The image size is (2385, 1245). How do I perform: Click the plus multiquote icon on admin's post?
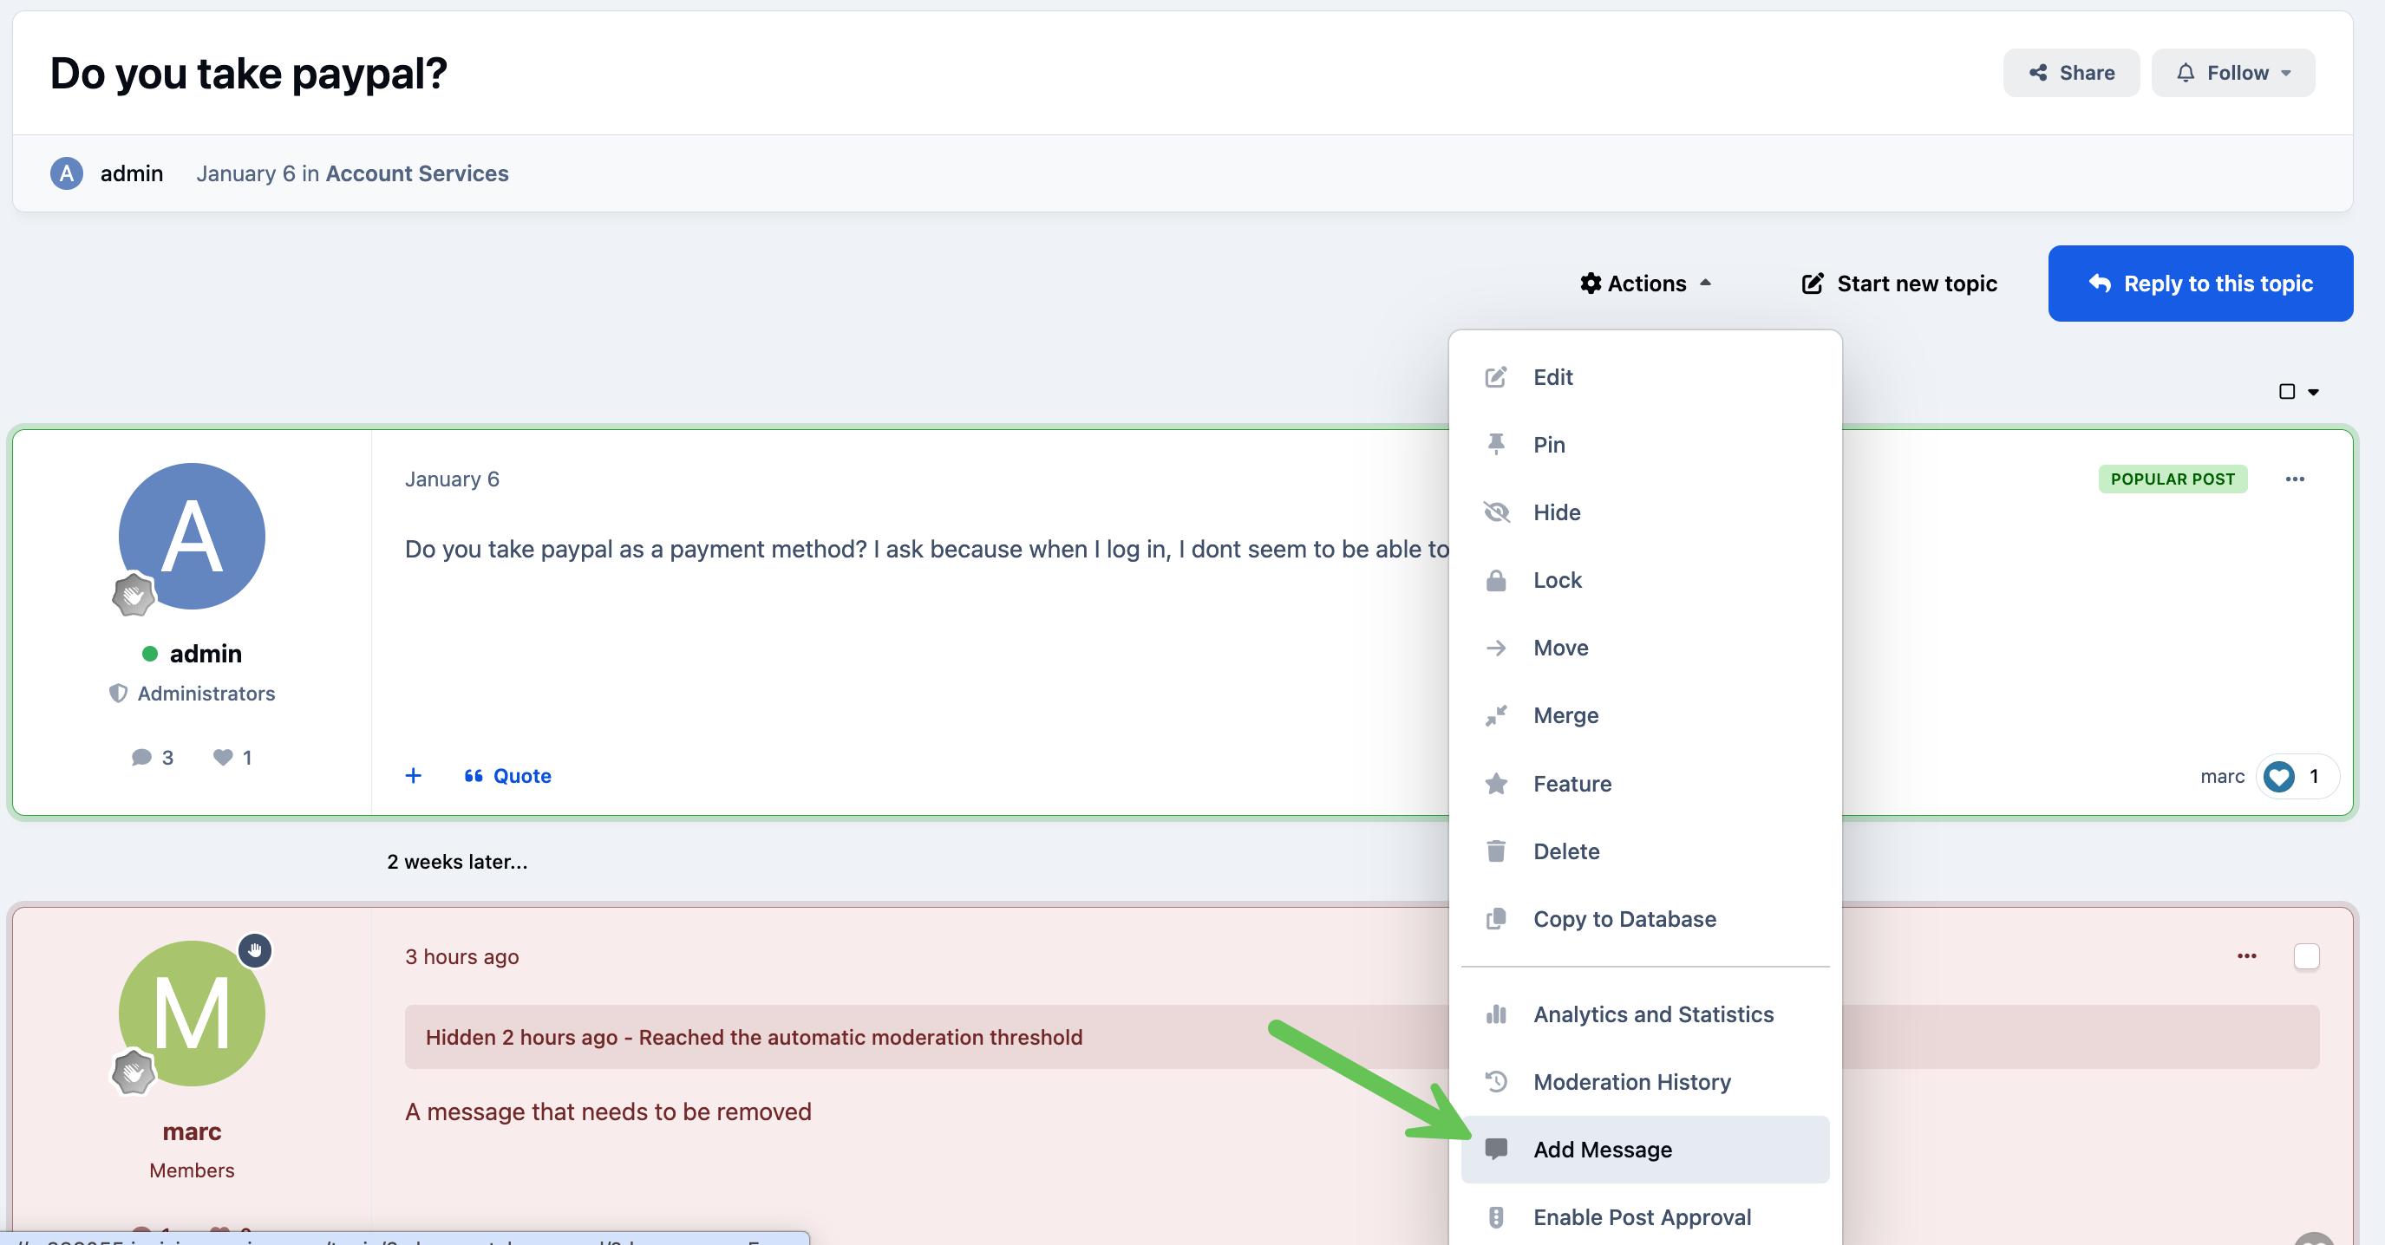413,776
